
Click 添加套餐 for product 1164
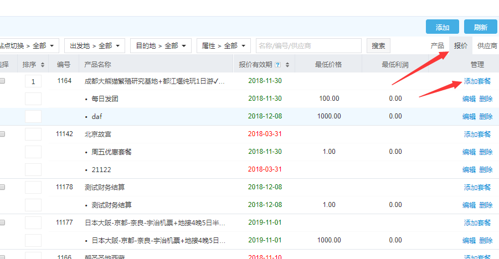coord(477,81)
